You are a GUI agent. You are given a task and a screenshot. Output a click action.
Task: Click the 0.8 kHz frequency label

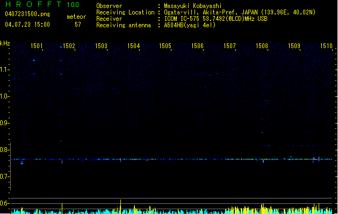click(4, 150)
